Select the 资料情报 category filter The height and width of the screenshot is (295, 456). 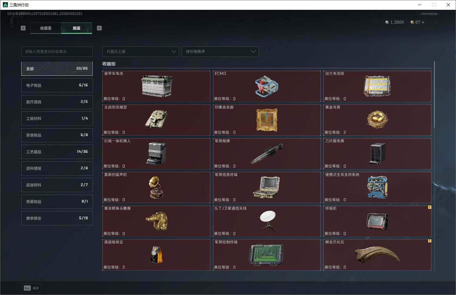tap(57, 168)
